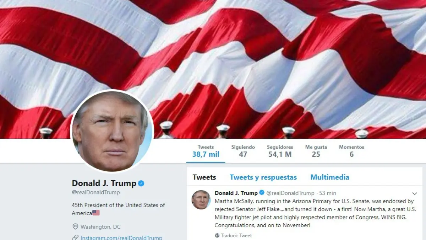
Task: Click the link chain icon beside the Instagram URL
Action: [75, 238]
